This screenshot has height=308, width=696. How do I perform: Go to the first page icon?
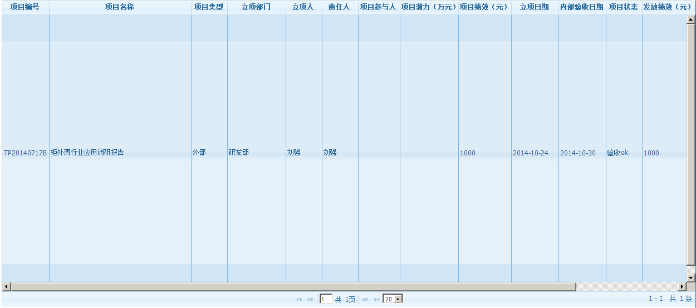(x=300, y=299)
